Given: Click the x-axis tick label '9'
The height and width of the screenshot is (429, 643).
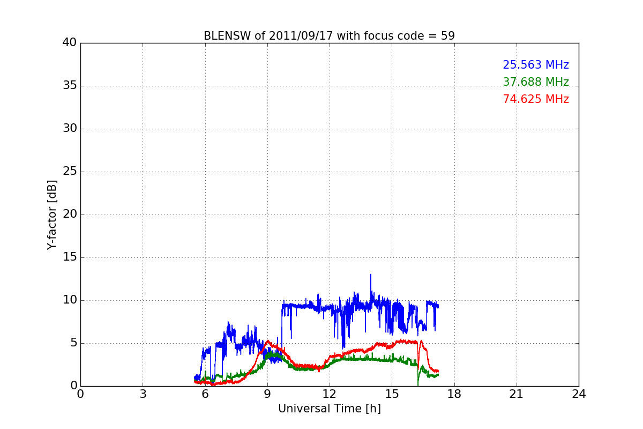Looking at the screenshot, I should (x=267, y=394).
